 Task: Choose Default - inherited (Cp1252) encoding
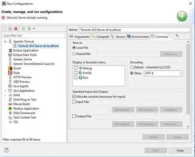click(x=131, y=67)
